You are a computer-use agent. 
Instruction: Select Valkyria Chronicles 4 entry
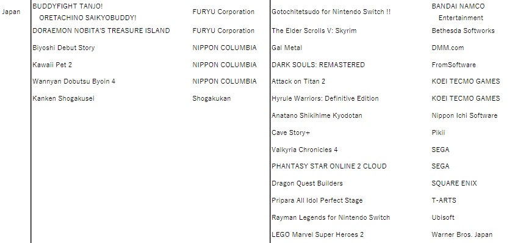[304, 150]
